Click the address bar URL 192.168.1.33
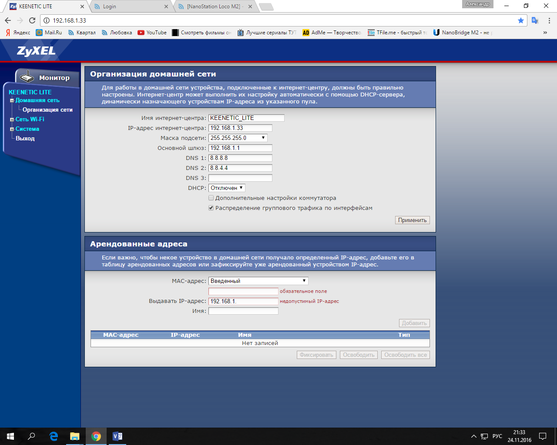557x445 pixels. 70,20
